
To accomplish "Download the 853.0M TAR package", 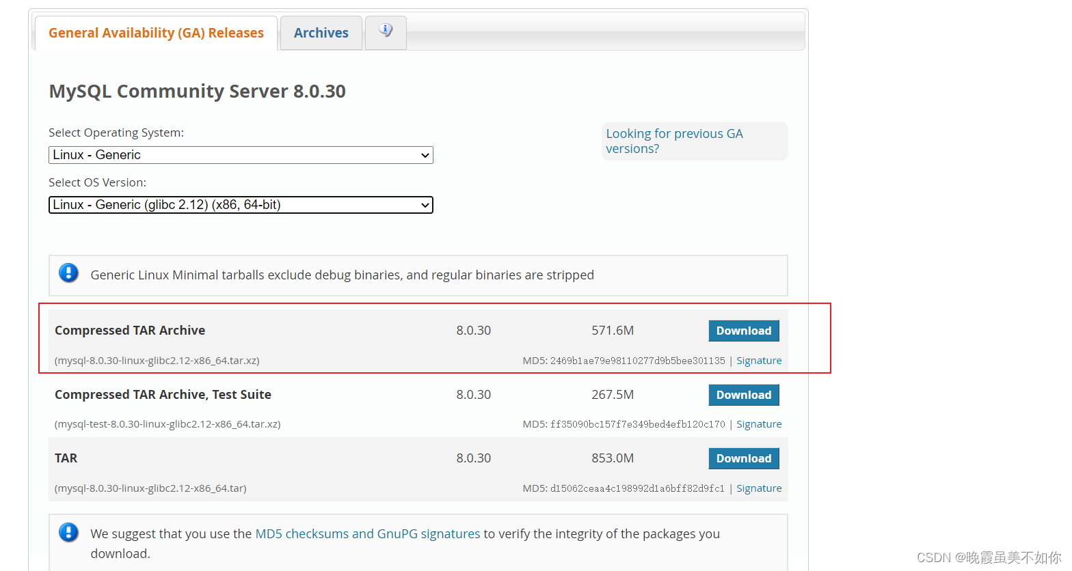I will pos(744,458).
